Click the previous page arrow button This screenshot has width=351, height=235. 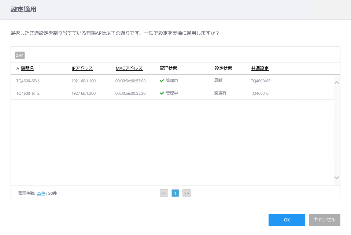tap(164, 193)
